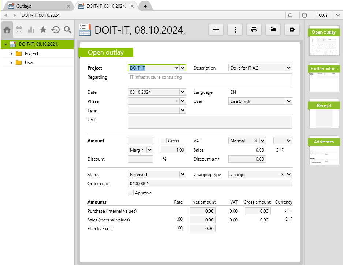The image size is (343, 265).
Task: Open the settings gear button
Action: (292, 30)
